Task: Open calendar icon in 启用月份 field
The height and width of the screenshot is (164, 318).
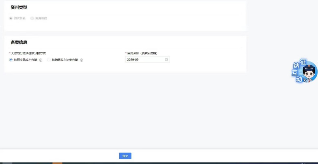Action: click(166, 59)
